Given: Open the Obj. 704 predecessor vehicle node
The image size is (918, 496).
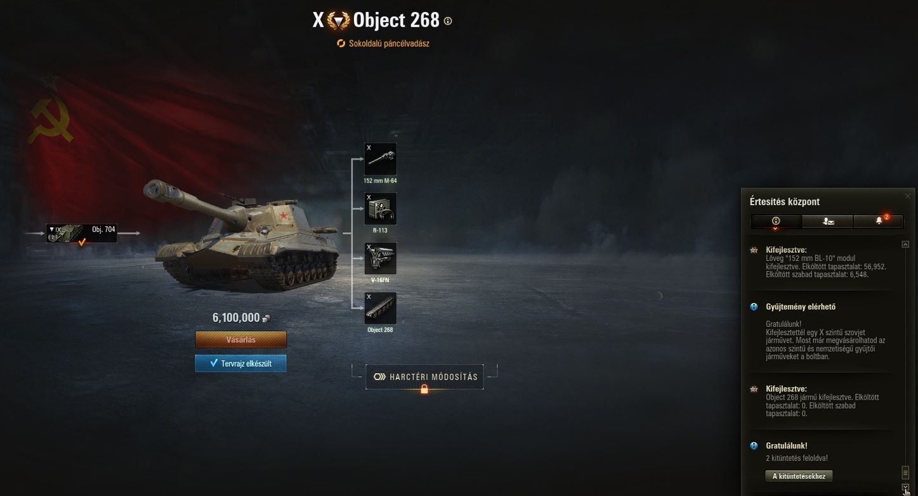Looking at the screenshot, I should click(x=81, y=233).
